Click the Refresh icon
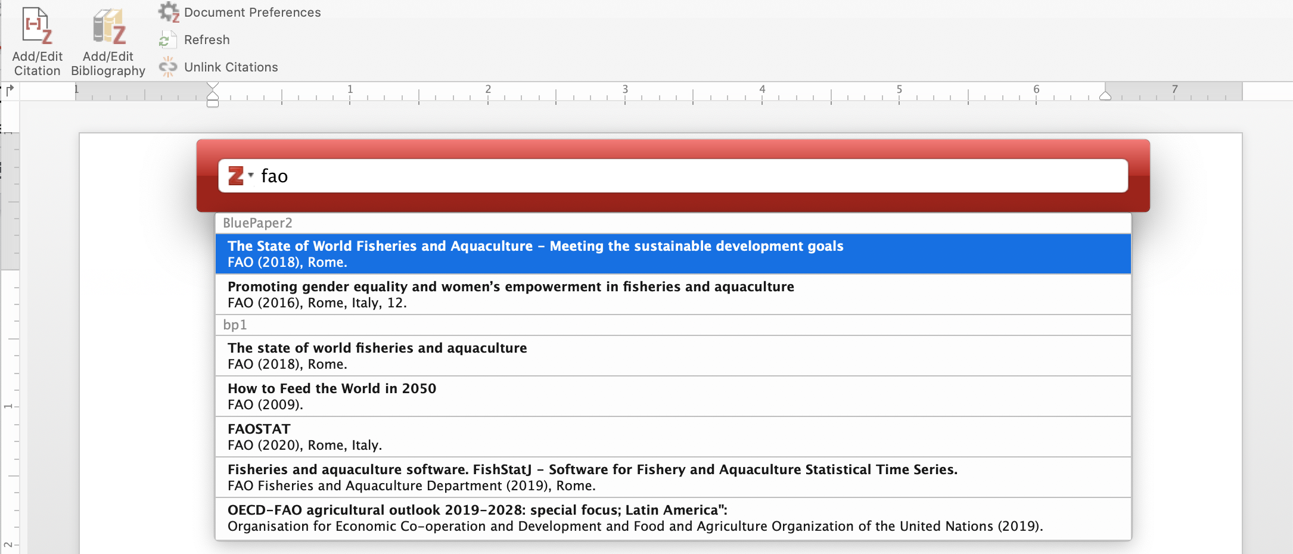This screenshot has width=1293, height=554. pos(167,40)
